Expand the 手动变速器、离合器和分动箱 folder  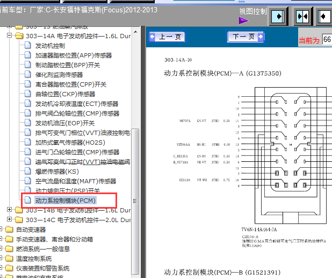pyautogui.click(x=1, y=239)
